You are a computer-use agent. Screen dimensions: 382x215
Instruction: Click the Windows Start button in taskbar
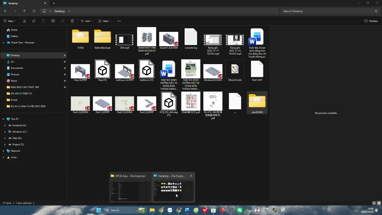pos(99,210)
